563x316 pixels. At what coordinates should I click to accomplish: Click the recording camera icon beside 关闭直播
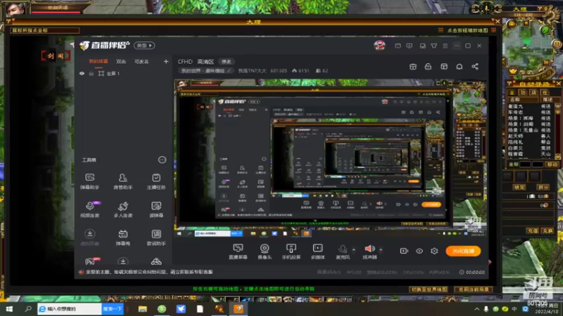404,251
